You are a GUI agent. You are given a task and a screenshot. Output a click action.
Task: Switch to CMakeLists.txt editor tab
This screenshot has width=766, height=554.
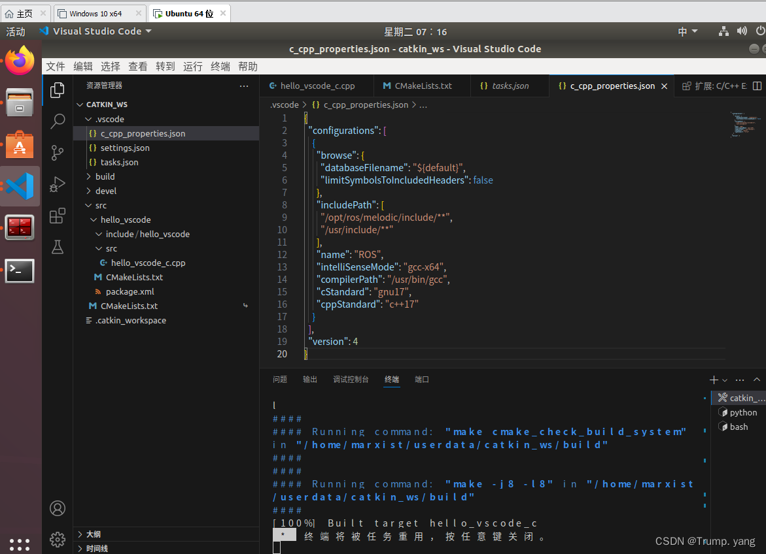coord(422,86)
